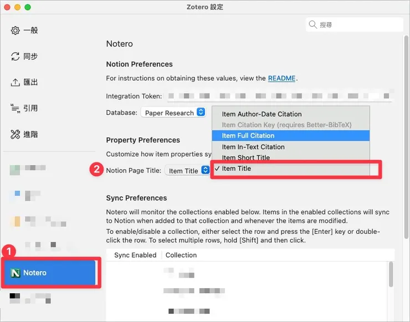The image size is (410, 322).
Task: Click the Notion Page Title: label
Action: pos(134,171)
